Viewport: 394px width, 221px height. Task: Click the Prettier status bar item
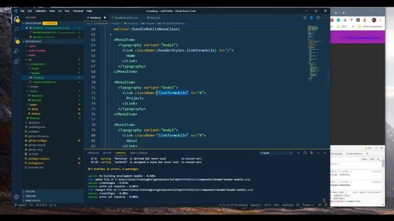click(308, 205)
